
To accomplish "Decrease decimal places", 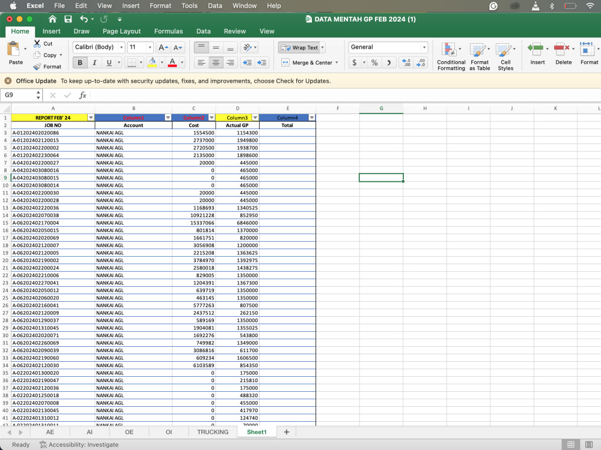I will click(421, 62).
